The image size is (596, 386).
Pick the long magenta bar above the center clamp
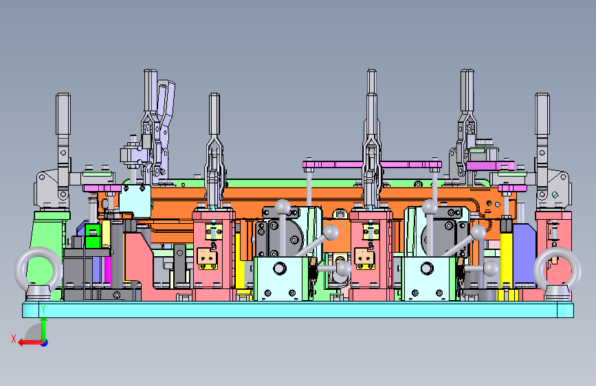(x=372, y=165)
